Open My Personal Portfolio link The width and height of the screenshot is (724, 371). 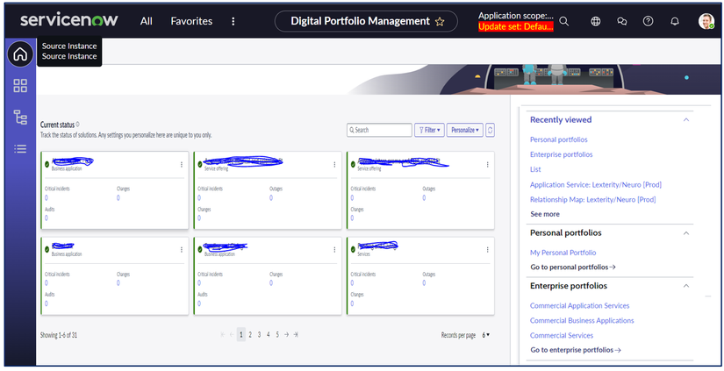pos(563,253)
